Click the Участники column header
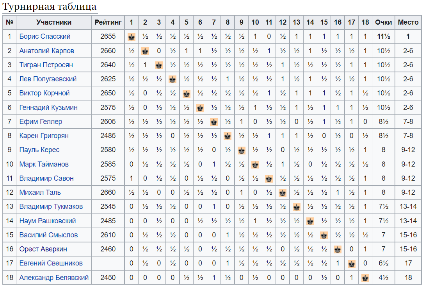This screenshot has height=287, width=425. point(54,22)
